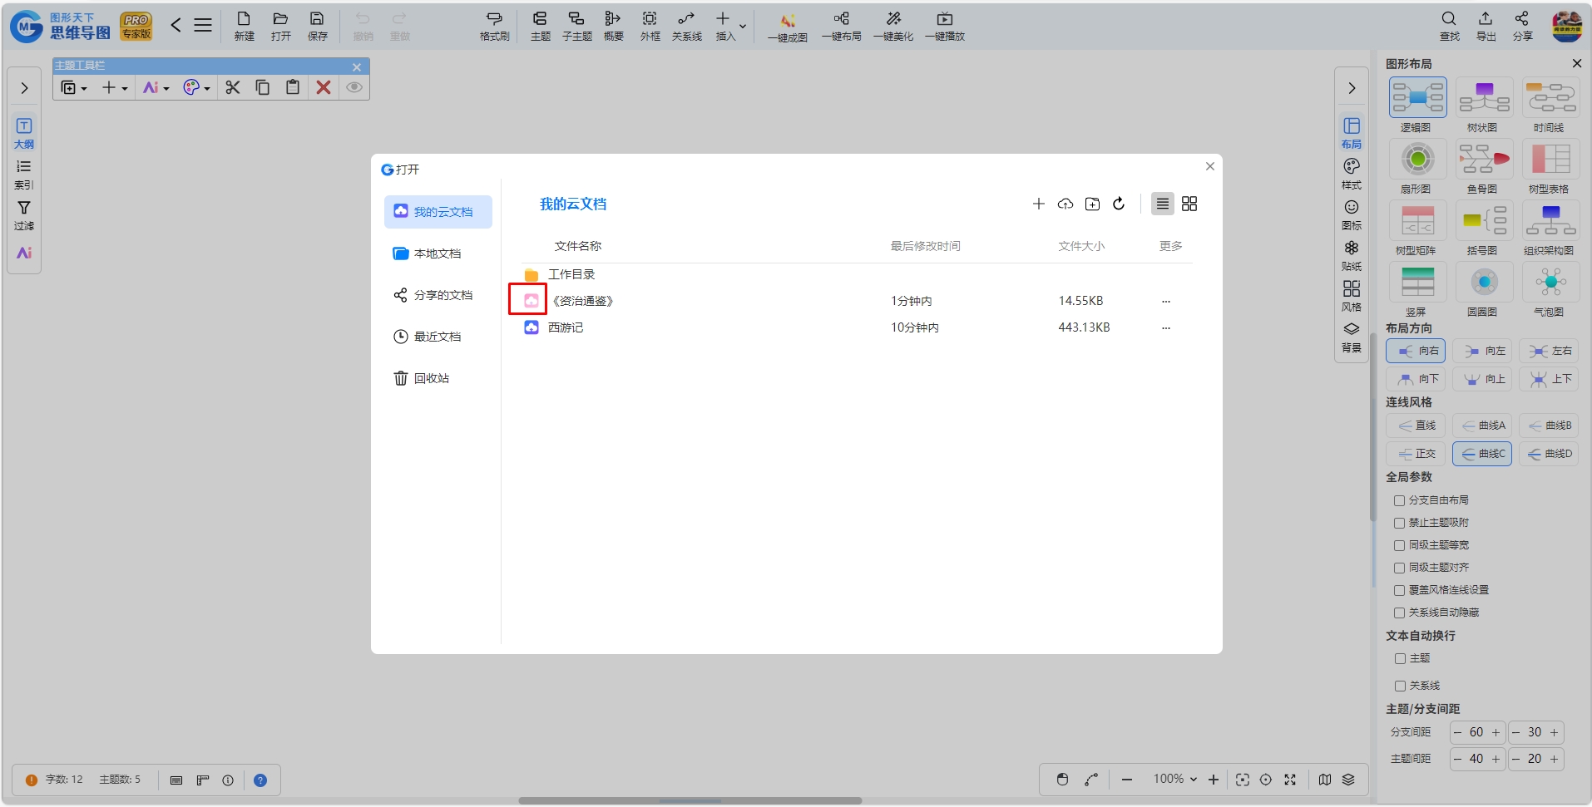Enable 覆盖风格连线设置 checkbox
The height and width of the screenshot is (807, 1592).
click(1400, 590)
